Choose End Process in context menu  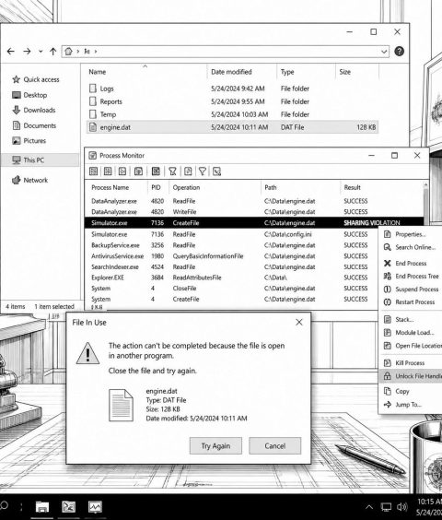[411, 264]
